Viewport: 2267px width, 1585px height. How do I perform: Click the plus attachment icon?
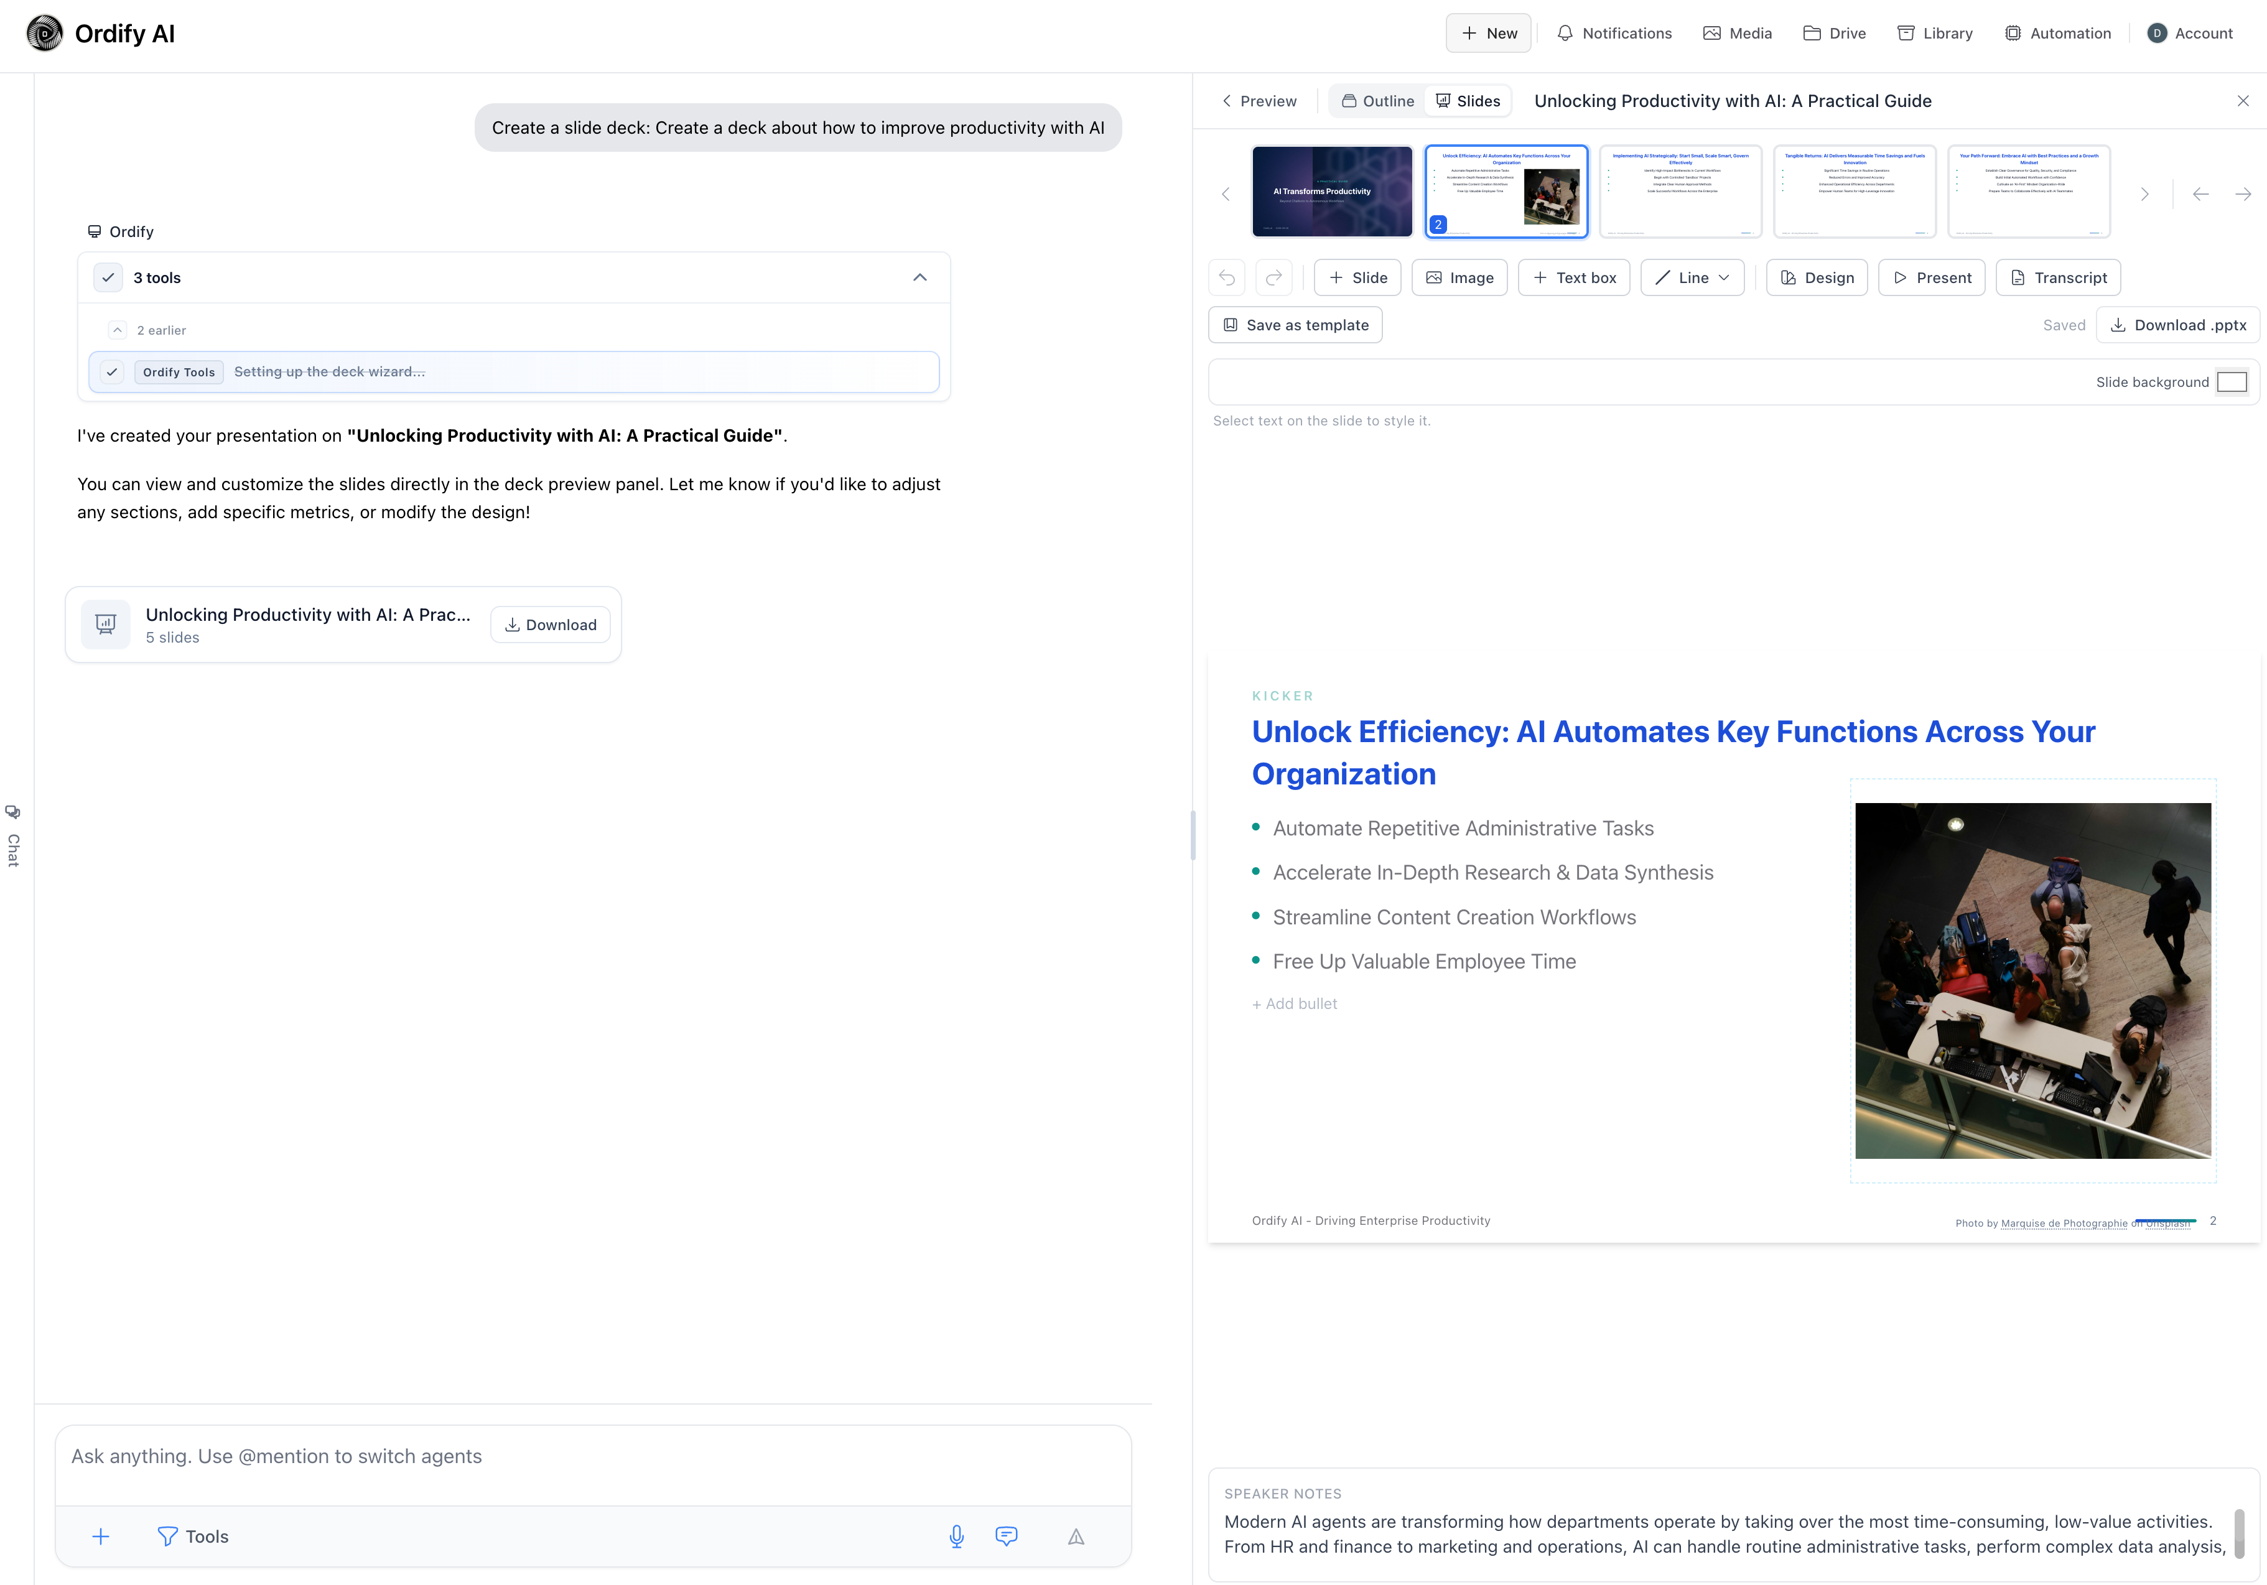[x=101, y=1536]
